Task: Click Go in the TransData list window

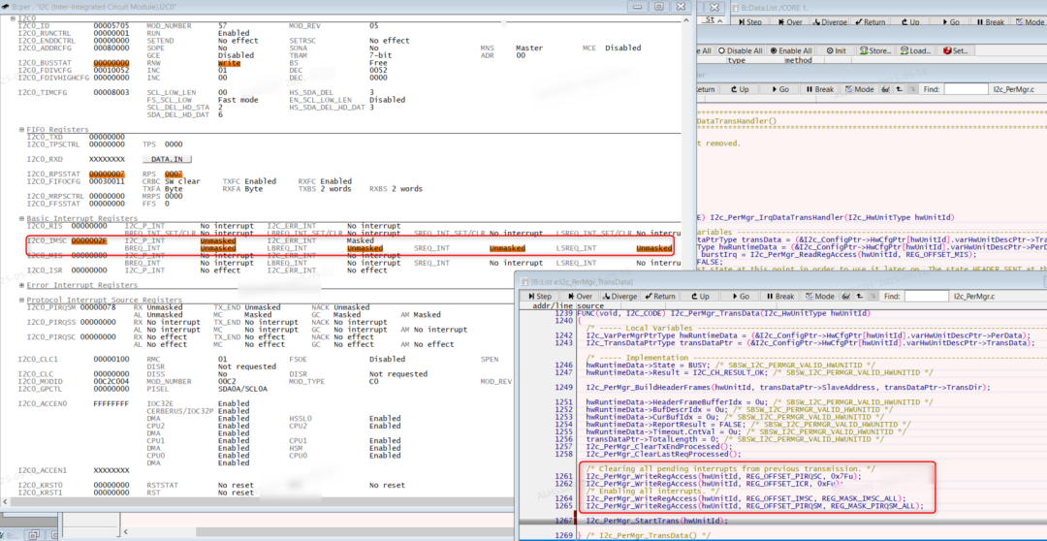Action: [x=741, y=296]
